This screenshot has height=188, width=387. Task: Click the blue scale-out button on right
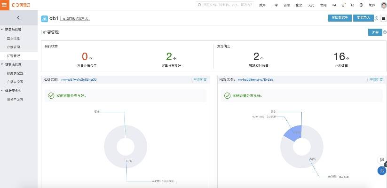coord(375,32)
